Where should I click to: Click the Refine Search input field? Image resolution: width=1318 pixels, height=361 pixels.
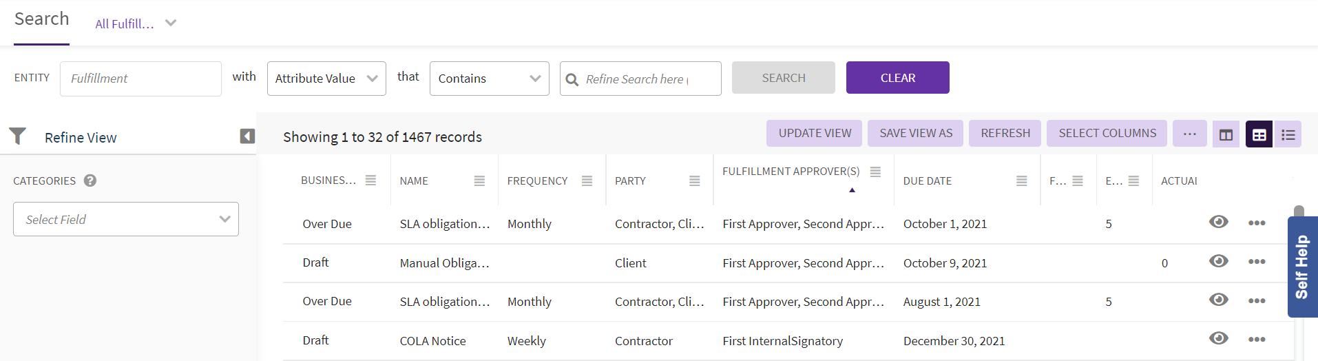(x=640, y=79)
